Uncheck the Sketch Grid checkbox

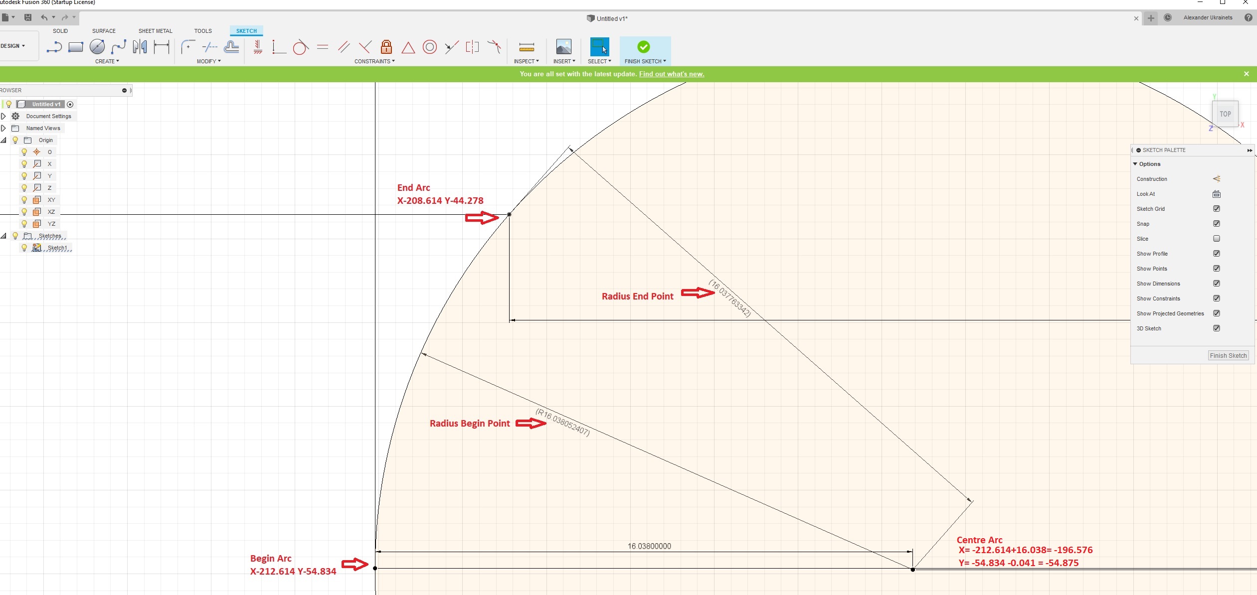click(1217, 209)
